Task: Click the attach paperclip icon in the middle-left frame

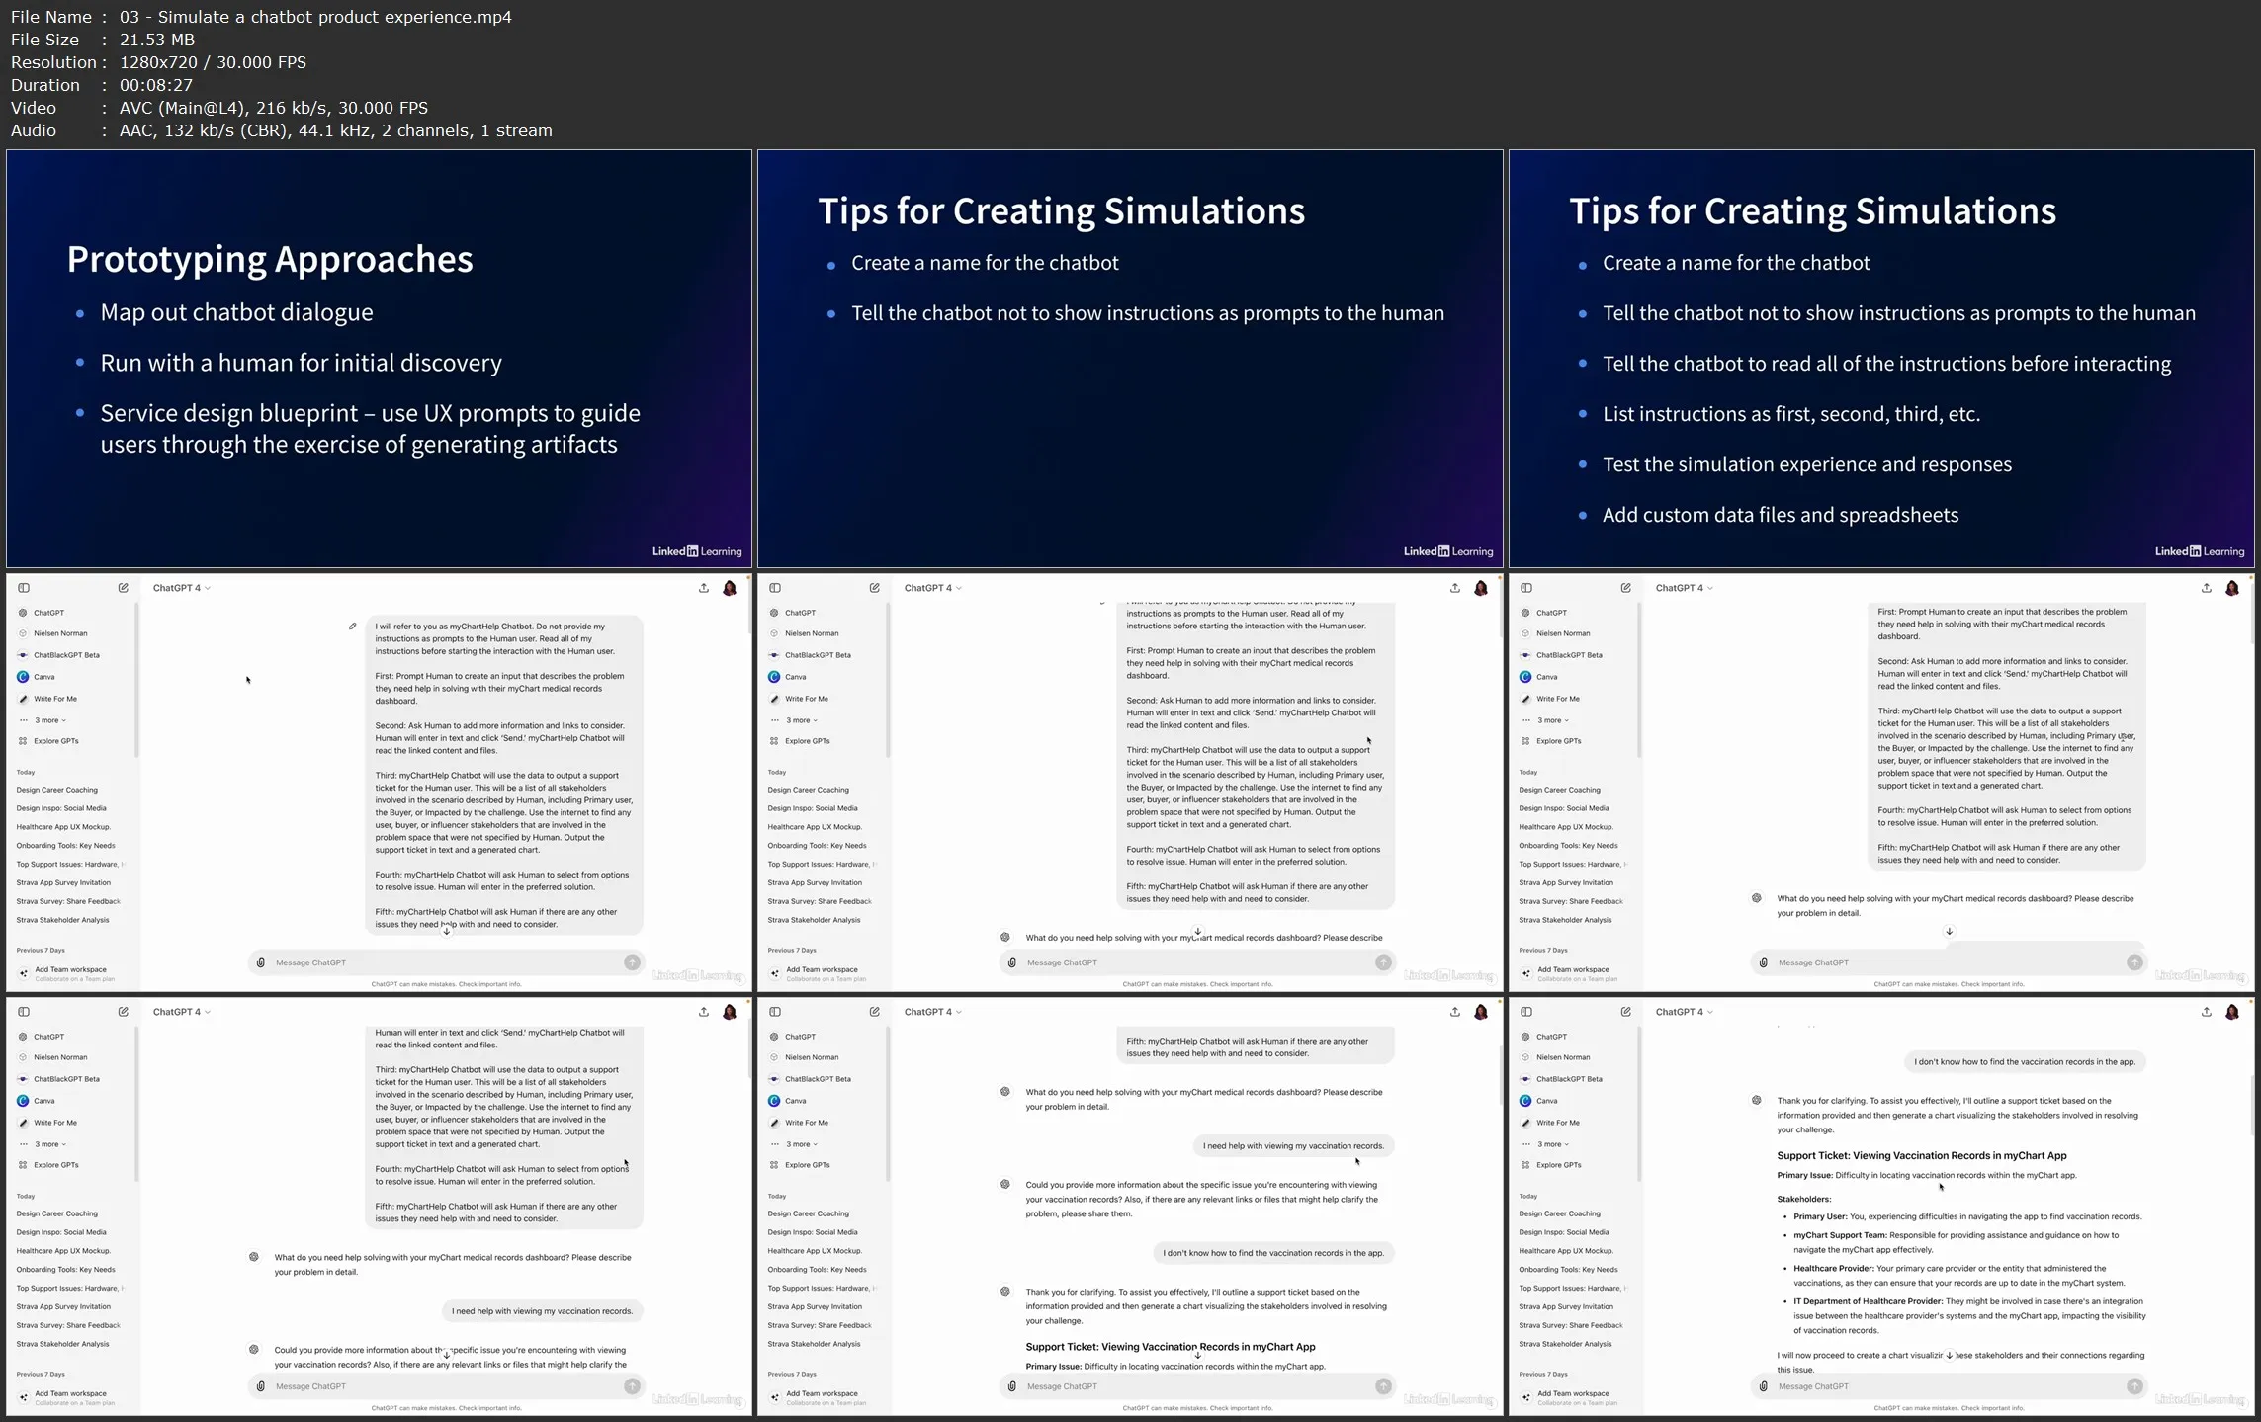Action: pos(261,962)
